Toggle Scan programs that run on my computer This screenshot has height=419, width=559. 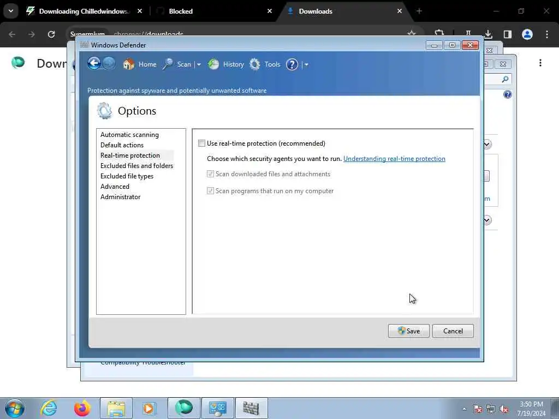[210, 190]
